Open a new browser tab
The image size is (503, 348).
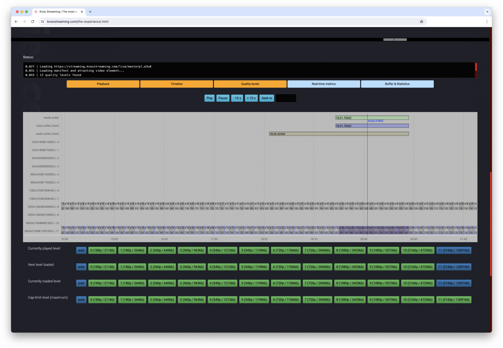point(90,12)
